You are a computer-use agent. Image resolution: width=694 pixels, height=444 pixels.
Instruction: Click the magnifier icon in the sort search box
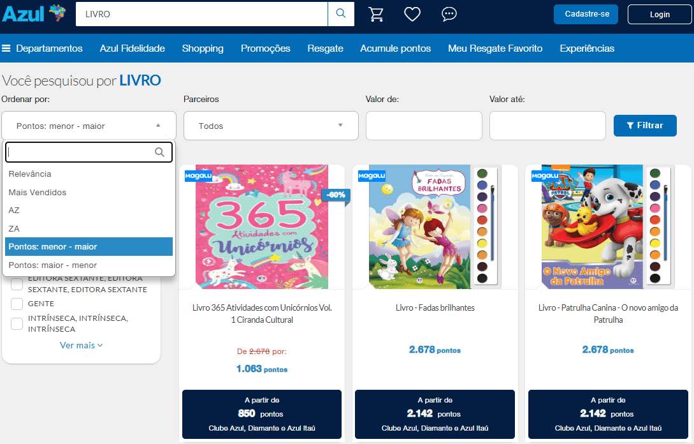pyautogui.click(x=159, y=152)
